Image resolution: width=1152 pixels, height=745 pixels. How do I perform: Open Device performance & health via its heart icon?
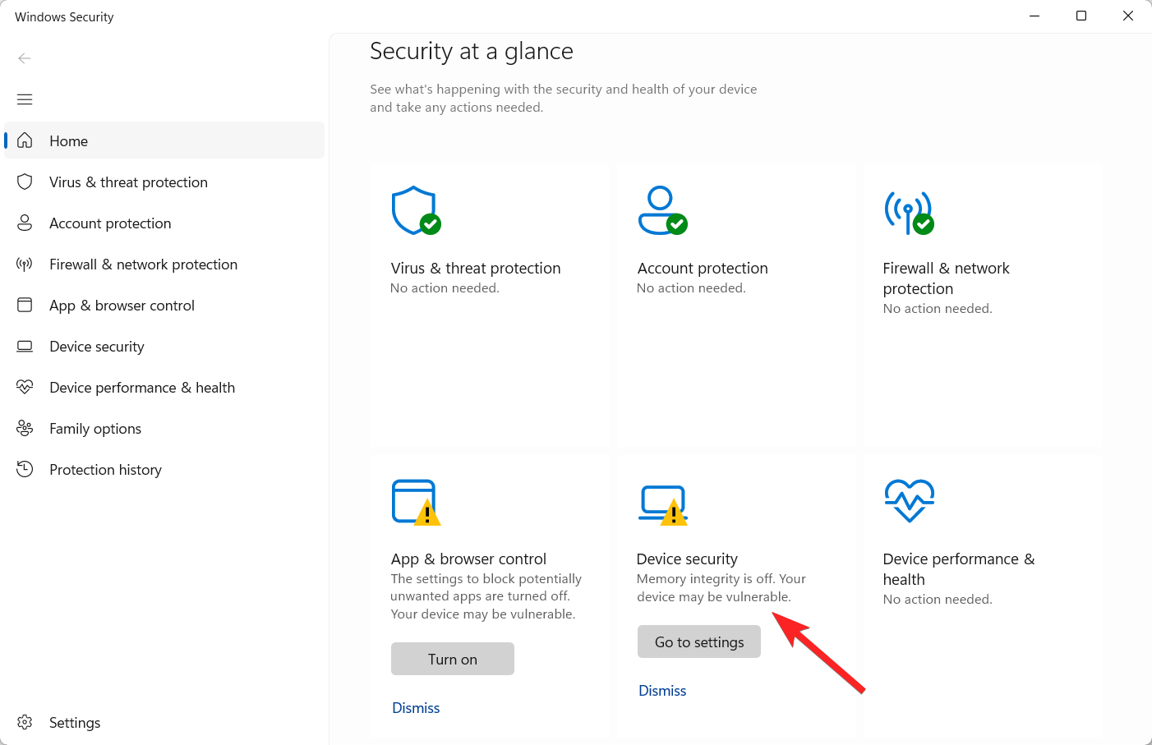click(x=25, y=387)
